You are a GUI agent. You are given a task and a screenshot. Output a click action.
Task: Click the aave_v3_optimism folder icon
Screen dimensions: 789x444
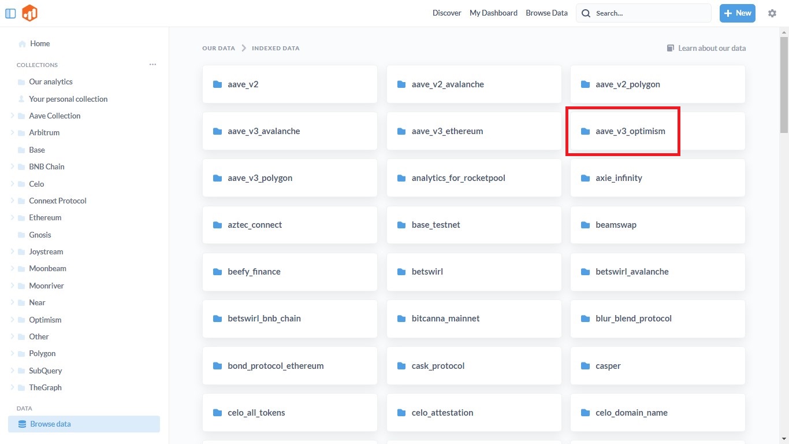pyautogui.click(x=585, y=131)
